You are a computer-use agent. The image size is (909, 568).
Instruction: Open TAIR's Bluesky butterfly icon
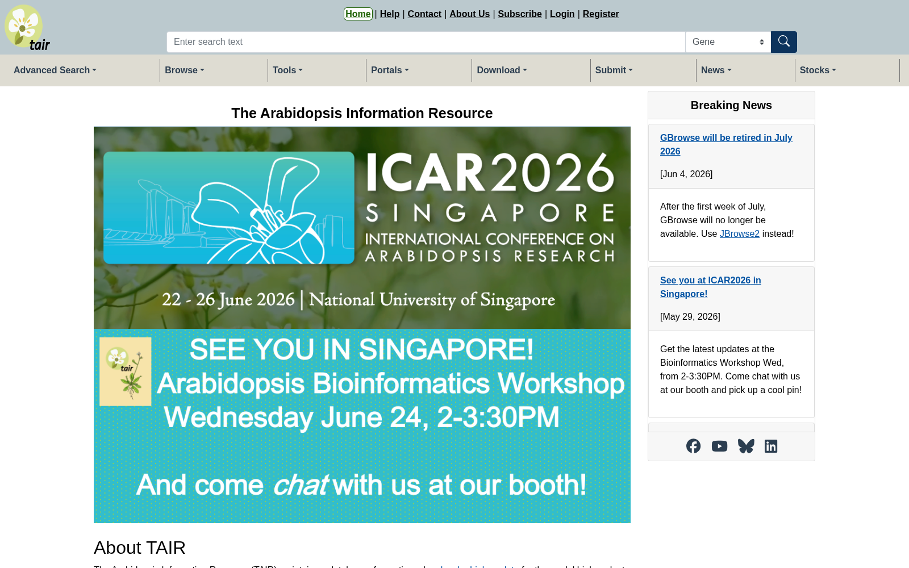point(746,446)
